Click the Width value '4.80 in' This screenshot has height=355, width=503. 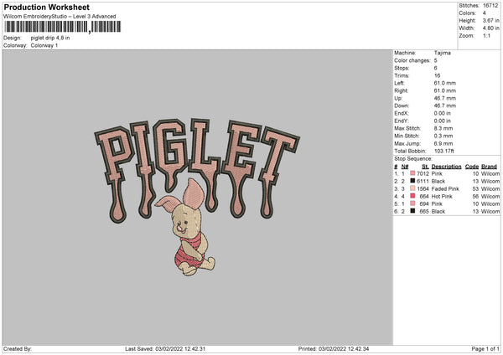(490, 28)
